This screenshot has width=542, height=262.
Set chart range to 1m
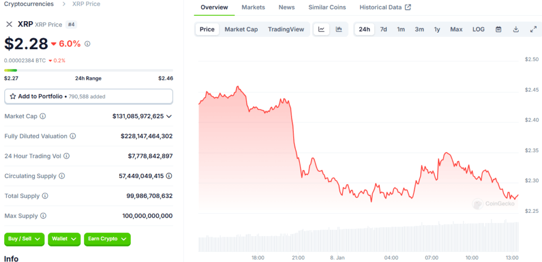[401, 29]
